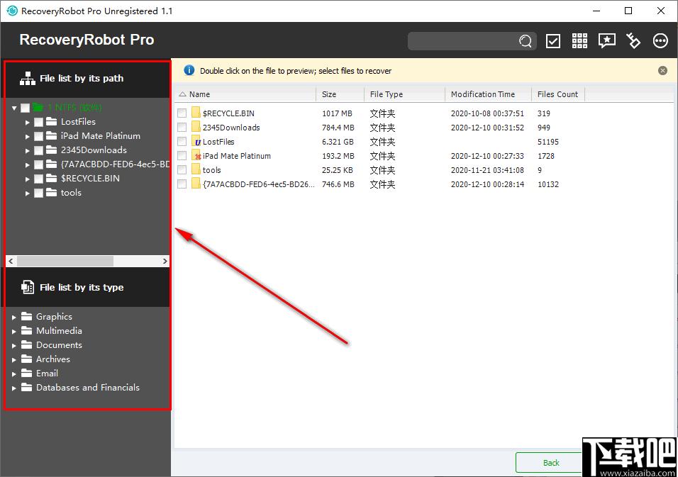Screen dimensions: 678x477
Task: Click the iPad Mate Platinum folder icon in list
Action: 196,155
